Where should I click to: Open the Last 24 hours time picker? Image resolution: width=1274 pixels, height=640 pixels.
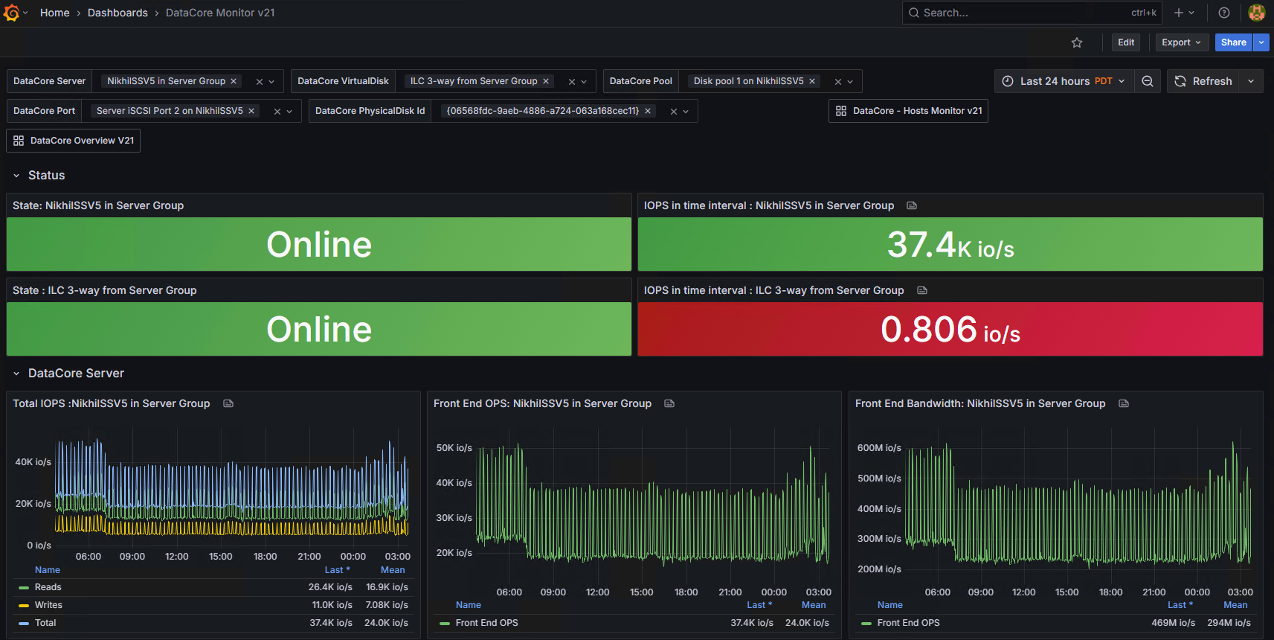pyautogui.click(x=1064, y=81)
